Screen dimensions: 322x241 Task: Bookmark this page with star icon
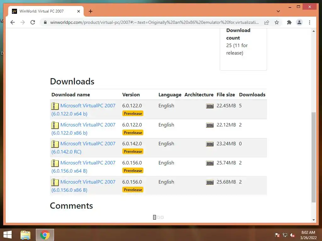pos(277,22)
